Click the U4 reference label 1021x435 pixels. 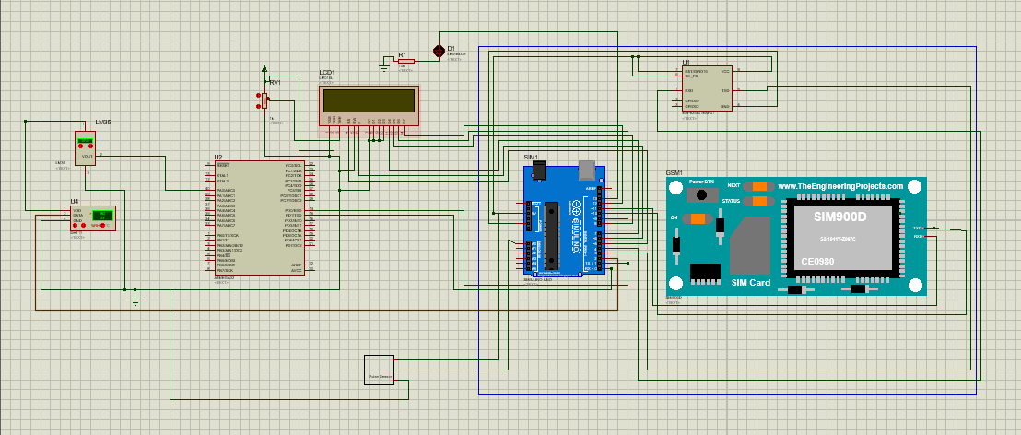[x=75, y=201]
